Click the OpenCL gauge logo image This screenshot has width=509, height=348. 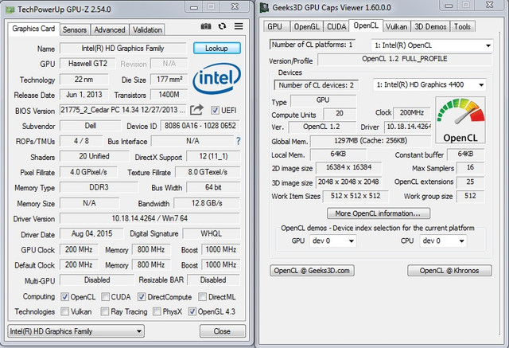point(460,120)
